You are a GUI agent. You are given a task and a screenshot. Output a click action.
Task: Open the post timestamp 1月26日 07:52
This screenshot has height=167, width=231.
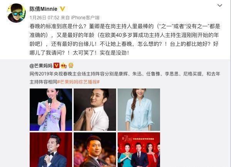point(44,18)
